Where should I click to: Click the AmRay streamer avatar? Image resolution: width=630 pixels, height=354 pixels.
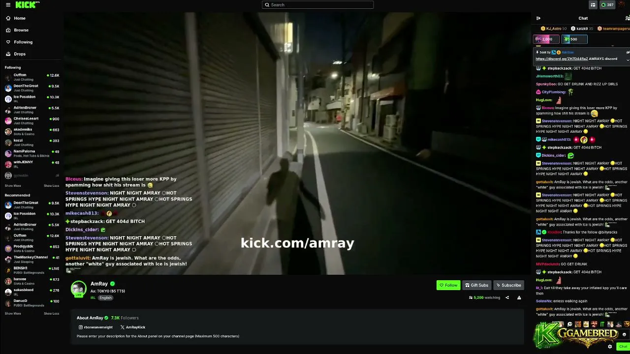click(79, 289)
